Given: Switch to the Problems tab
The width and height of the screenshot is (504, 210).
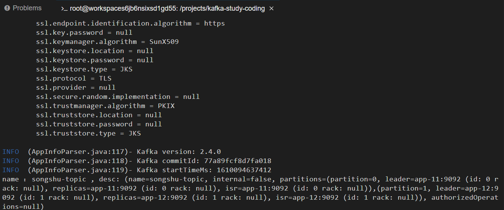Looking at the screenshot, I should pyautogui.click(x=23, y=8).
